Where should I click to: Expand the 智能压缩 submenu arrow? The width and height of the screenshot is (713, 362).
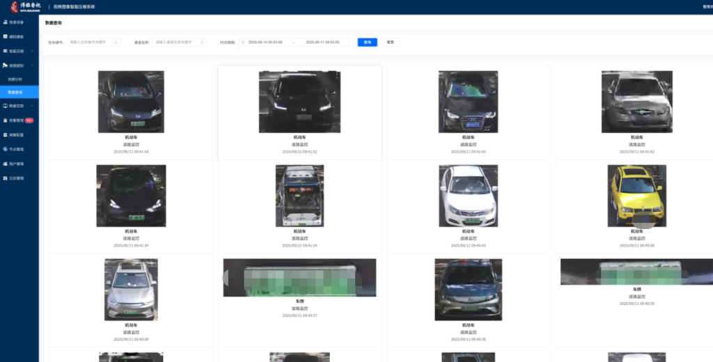(31, 51)
